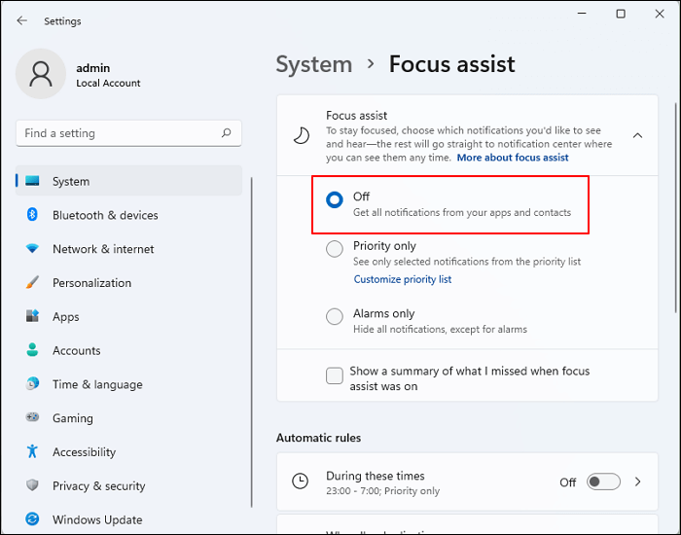Choose the Alarms only radio option
681x535 pixels.
pos(335,316)
